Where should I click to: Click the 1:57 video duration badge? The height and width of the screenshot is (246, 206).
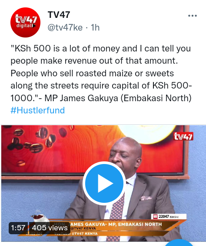pos(18,228)
